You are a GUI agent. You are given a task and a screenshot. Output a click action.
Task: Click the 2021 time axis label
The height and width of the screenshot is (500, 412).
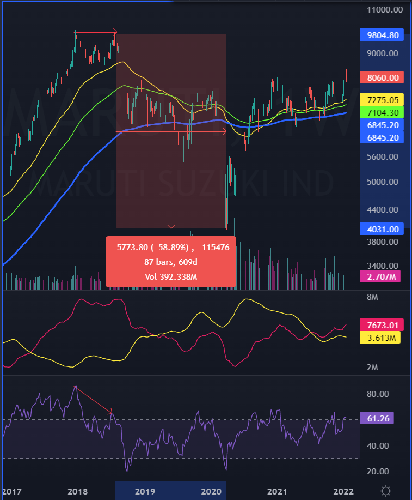(x=277, y=491)
